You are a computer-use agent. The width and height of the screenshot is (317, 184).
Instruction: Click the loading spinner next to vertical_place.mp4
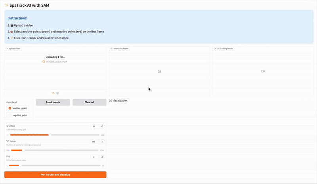pyautogui.click(x=44, y=62)
